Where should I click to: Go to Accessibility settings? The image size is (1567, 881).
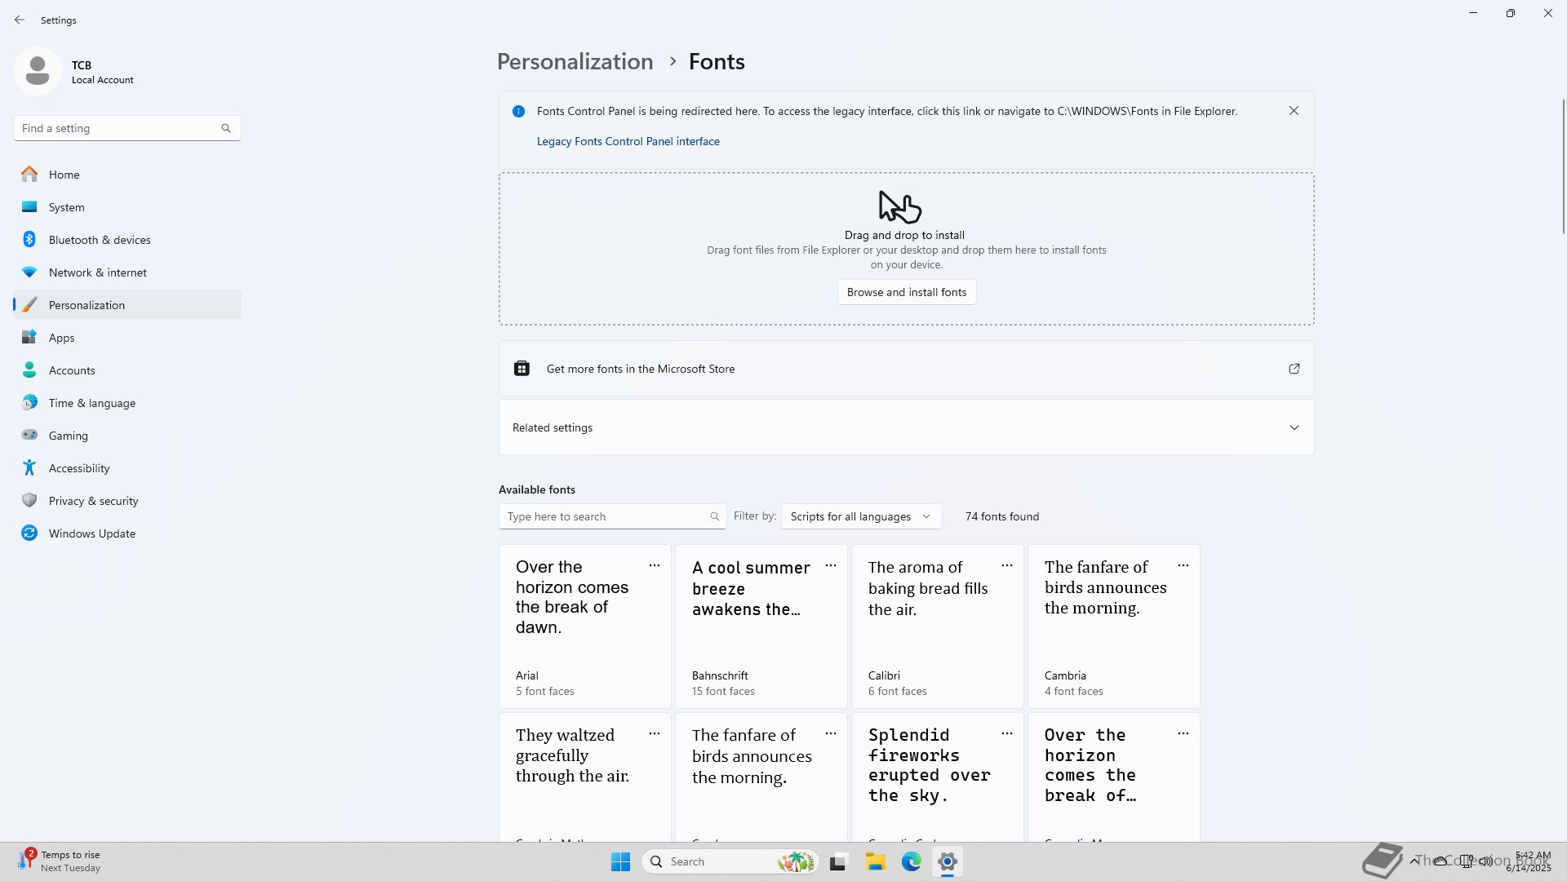78,468
